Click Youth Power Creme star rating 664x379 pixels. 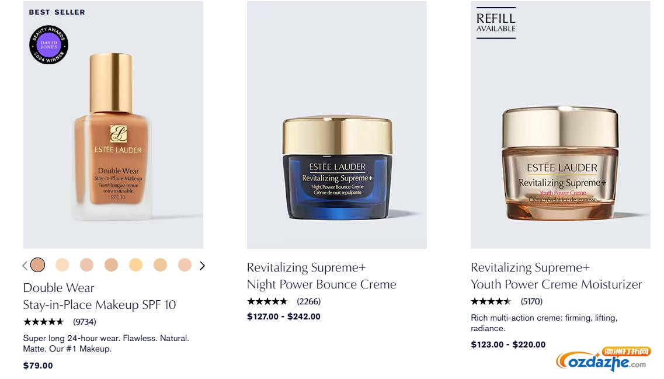click(x=491, y=301)
